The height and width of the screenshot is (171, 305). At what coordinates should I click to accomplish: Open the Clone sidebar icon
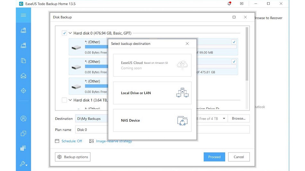coord(23,134)
